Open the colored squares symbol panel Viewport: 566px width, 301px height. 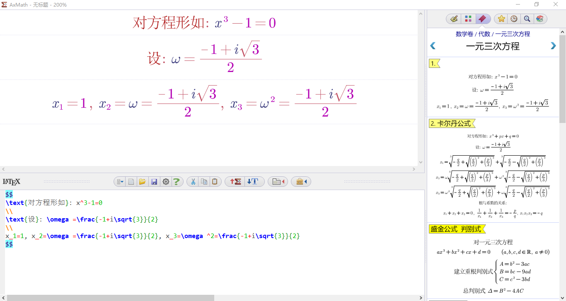[x=468, y=19]
